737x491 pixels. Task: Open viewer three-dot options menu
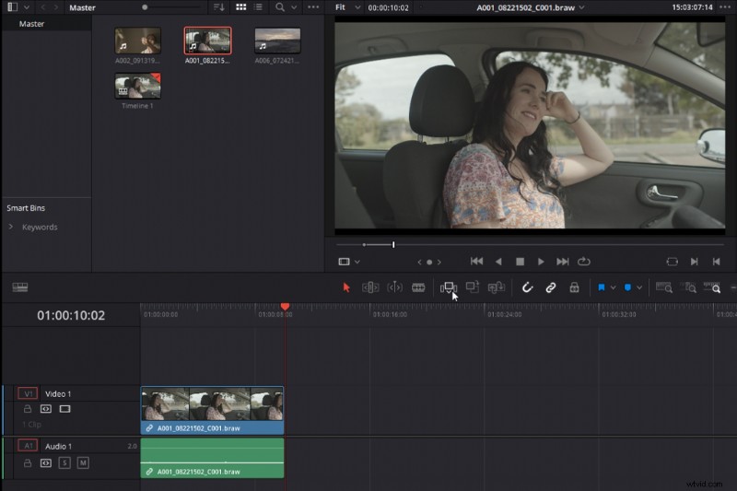[725, 7]
